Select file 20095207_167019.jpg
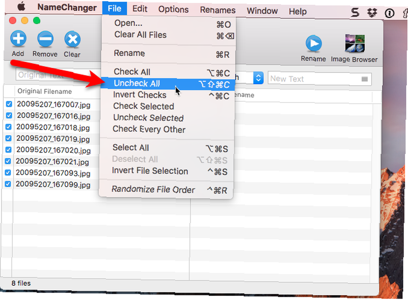 (x=53, y=138)
